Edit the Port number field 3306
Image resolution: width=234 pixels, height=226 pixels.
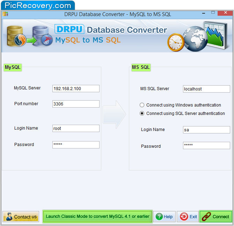(x=76, y=104)
